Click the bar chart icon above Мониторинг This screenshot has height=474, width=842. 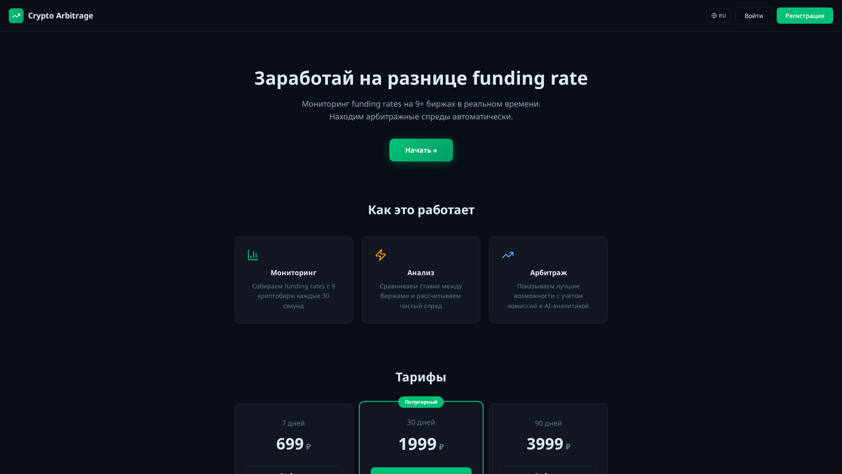click(x=253, y=255)
